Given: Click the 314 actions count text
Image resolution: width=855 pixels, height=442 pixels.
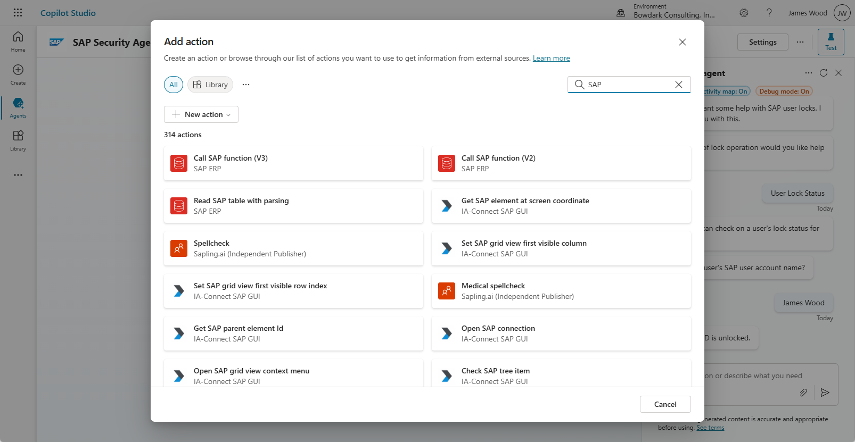Looking at the screenshot, I should point(183,135).
